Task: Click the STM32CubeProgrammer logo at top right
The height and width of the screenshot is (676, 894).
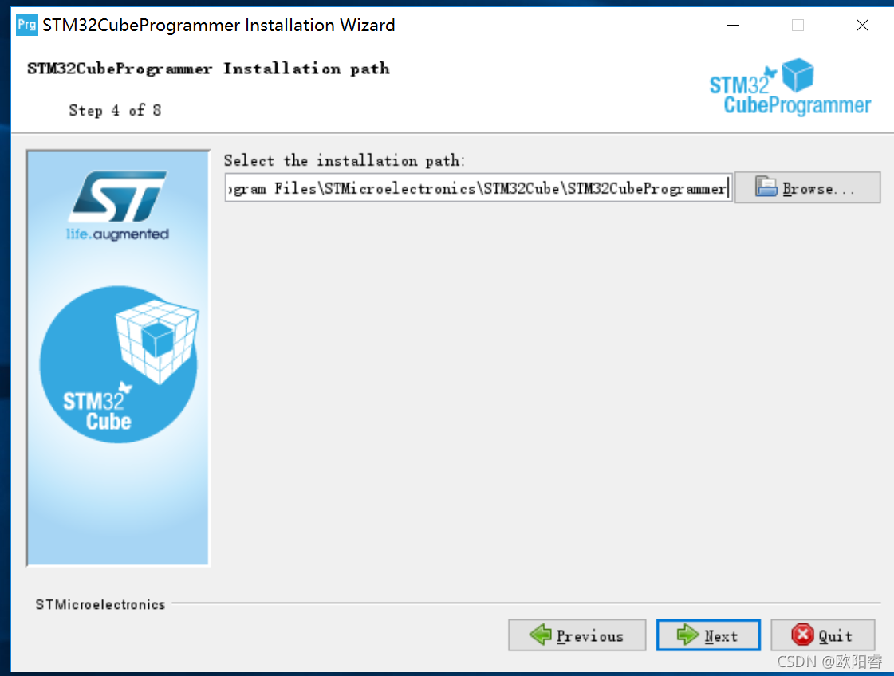Action: click(790, 87)
